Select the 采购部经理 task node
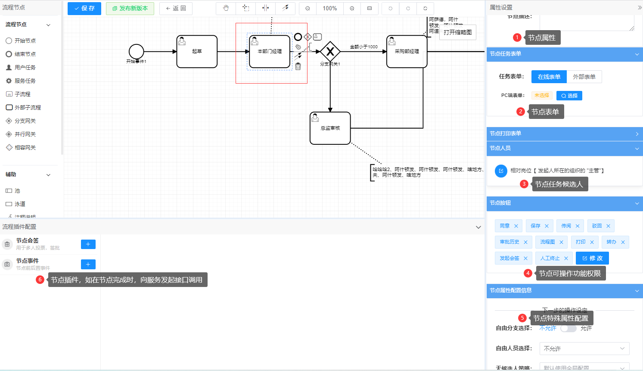643x371 pixels. click(407, 52)
